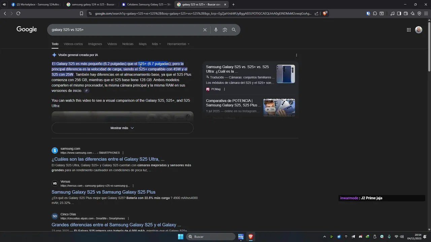Open the Brave hamburger main menu
The image size is (431, 242).
point(426,13)
